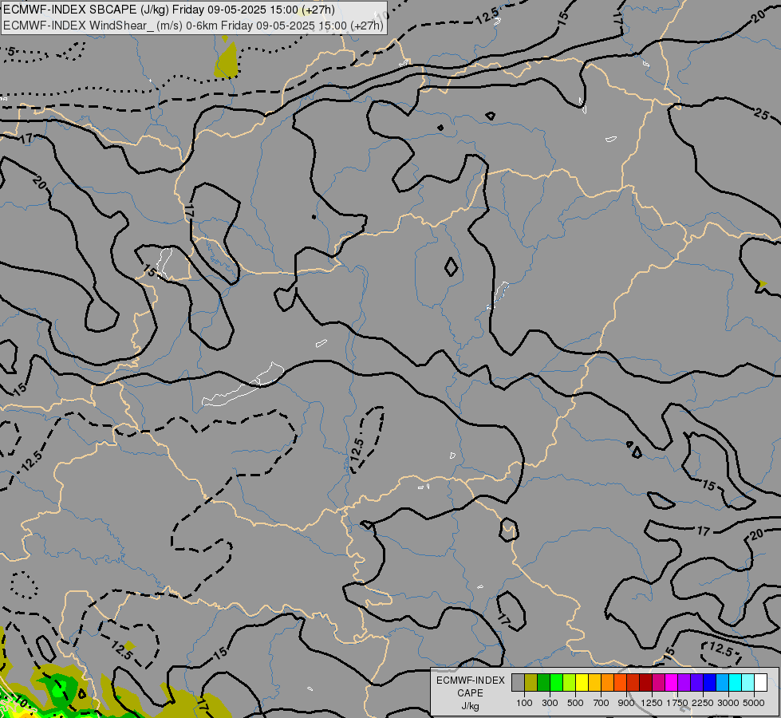781x718 pixels.
Task: Click the '900' legend value
Action: tap(626, 703)
